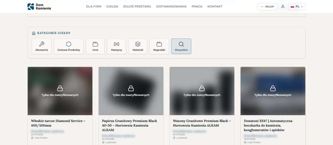Click Cała Polska on Donatoni card
This screenshot has width=333, height=145.
click(254, 142)
